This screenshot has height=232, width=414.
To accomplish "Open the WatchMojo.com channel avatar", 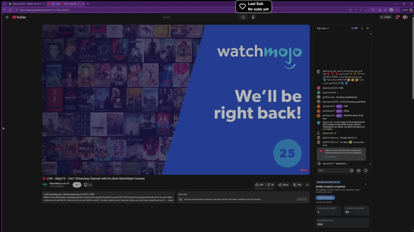I will [45, 185].
